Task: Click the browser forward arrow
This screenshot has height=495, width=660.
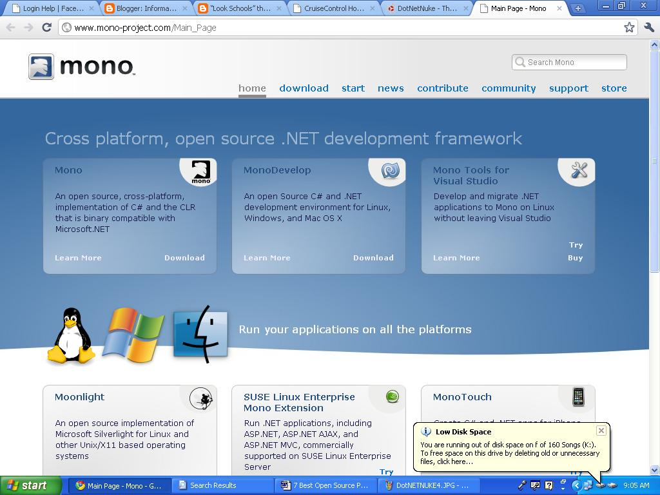Action: [x=28, y=28]
